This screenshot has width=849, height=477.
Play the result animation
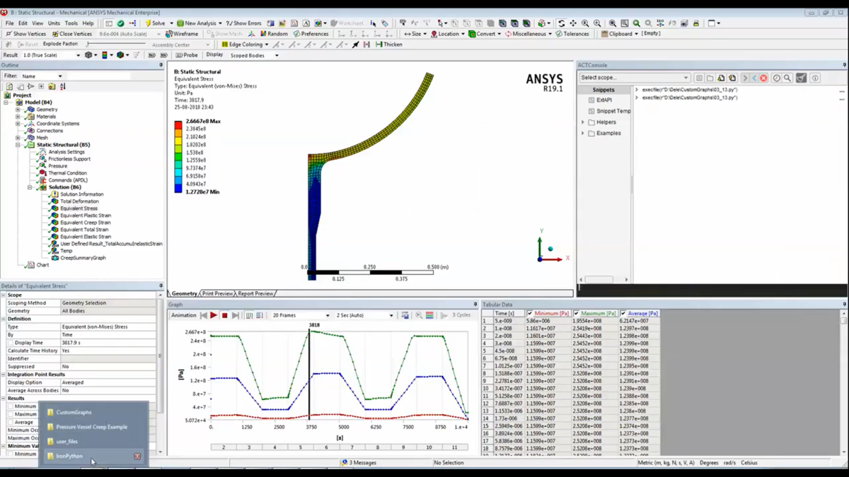pyautogui.click(x=213, y=315)
